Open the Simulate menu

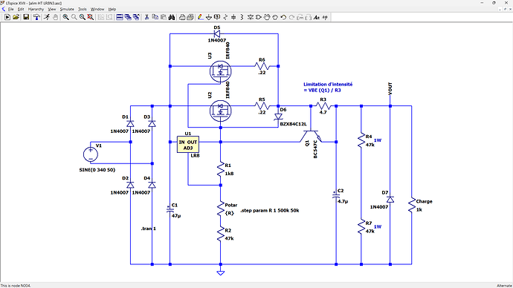click(x=67, y=9)
